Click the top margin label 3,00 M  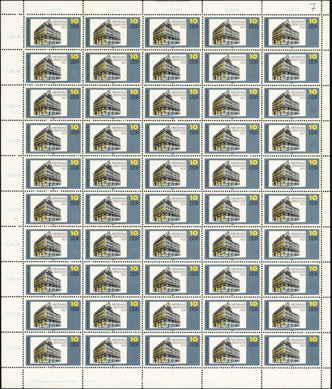[x=173, y=10]
